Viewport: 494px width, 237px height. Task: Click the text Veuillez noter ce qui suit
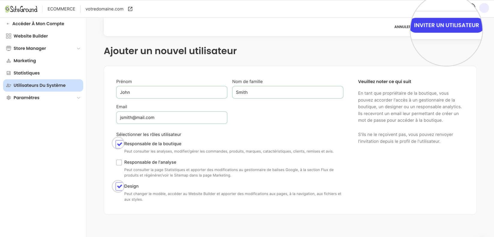coord(384,81)
